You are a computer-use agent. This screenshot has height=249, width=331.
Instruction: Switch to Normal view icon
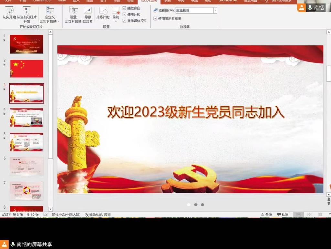298,214
